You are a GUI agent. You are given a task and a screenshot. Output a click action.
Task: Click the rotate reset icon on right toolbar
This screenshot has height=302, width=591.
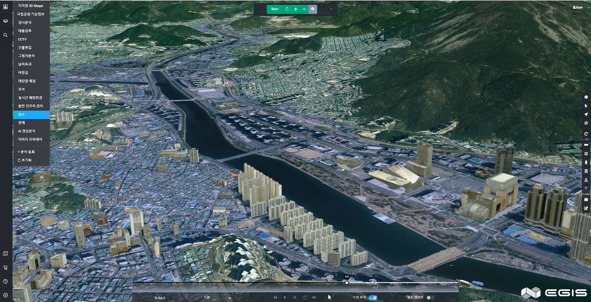coord(586,134)
